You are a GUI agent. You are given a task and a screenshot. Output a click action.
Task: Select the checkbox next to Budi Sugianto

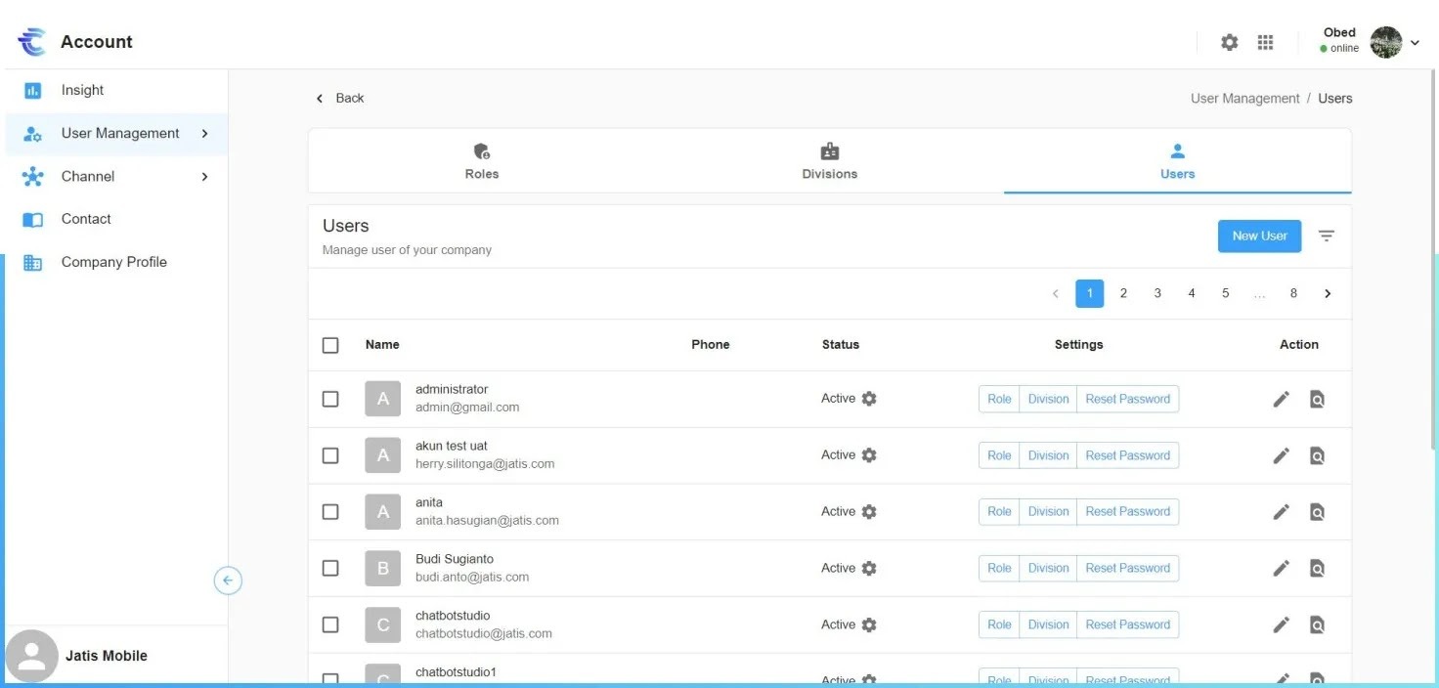click(330, 569)
